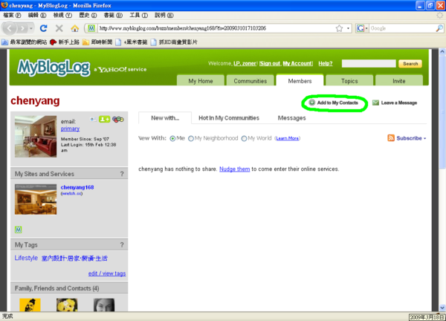Click the orange RSS feed icon

coord(391,138)
